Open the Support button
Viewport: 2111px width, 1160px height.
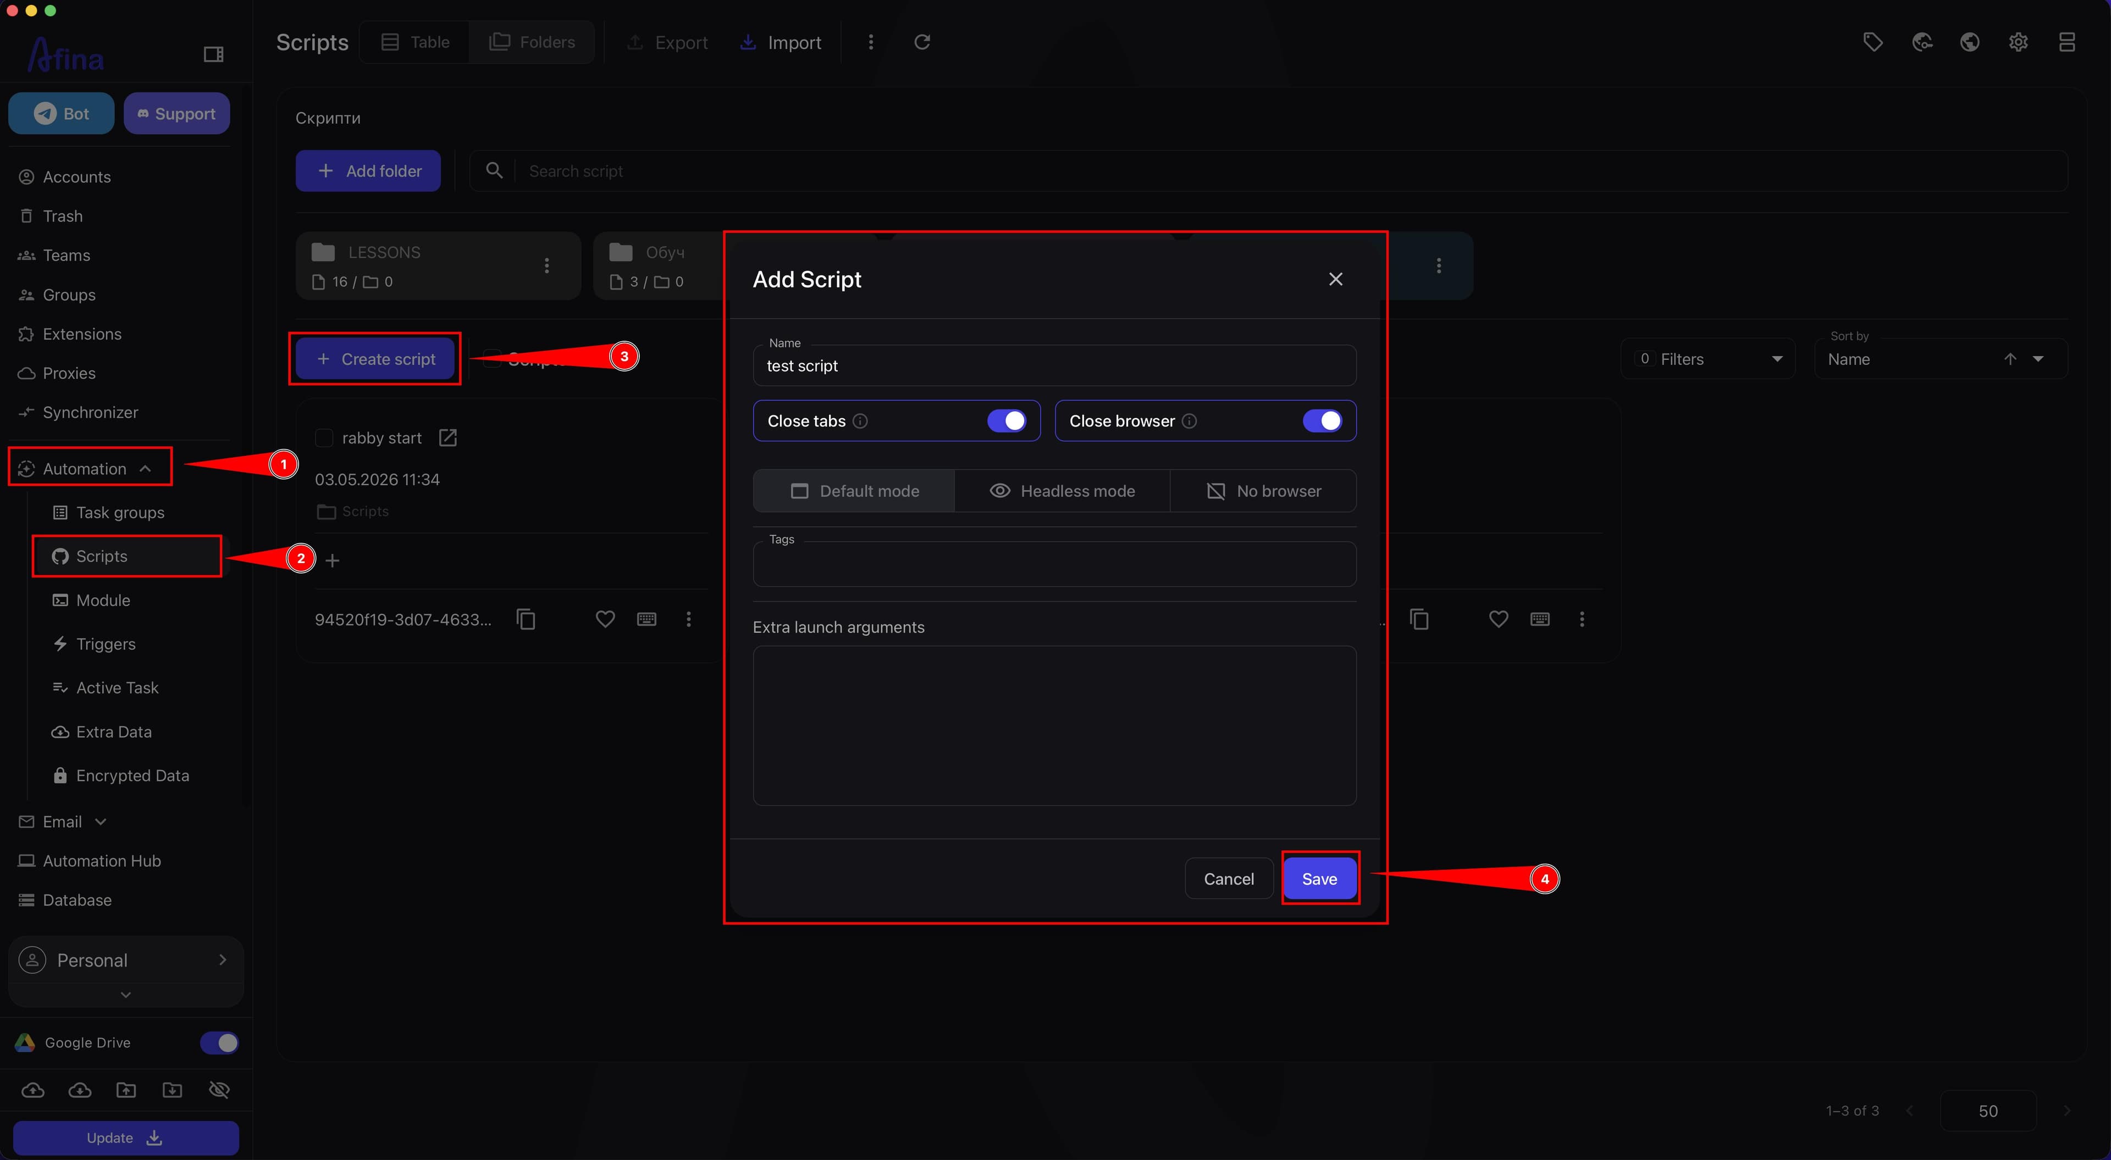[177, 113]
